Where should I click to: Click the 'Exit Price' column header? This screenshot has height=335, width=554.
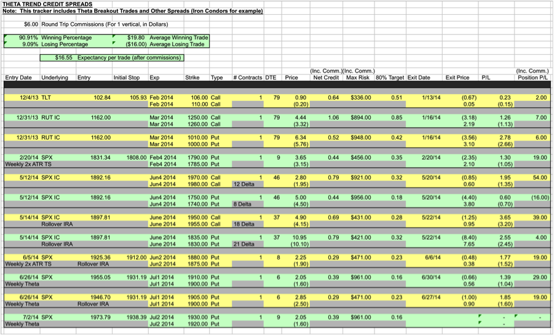click(x=457, y=77)
